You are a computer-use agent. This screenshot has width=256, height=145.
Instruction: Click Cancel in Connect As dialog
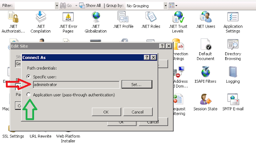[x=138, y=112]
